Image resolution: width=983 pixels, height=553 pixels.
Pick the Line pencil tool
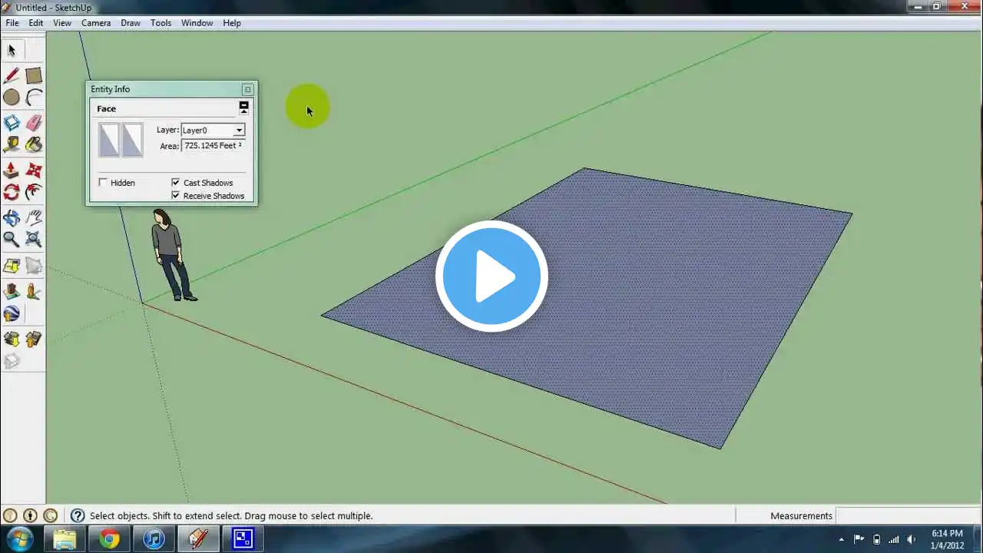pyautogui.click(x=12, y=75)
